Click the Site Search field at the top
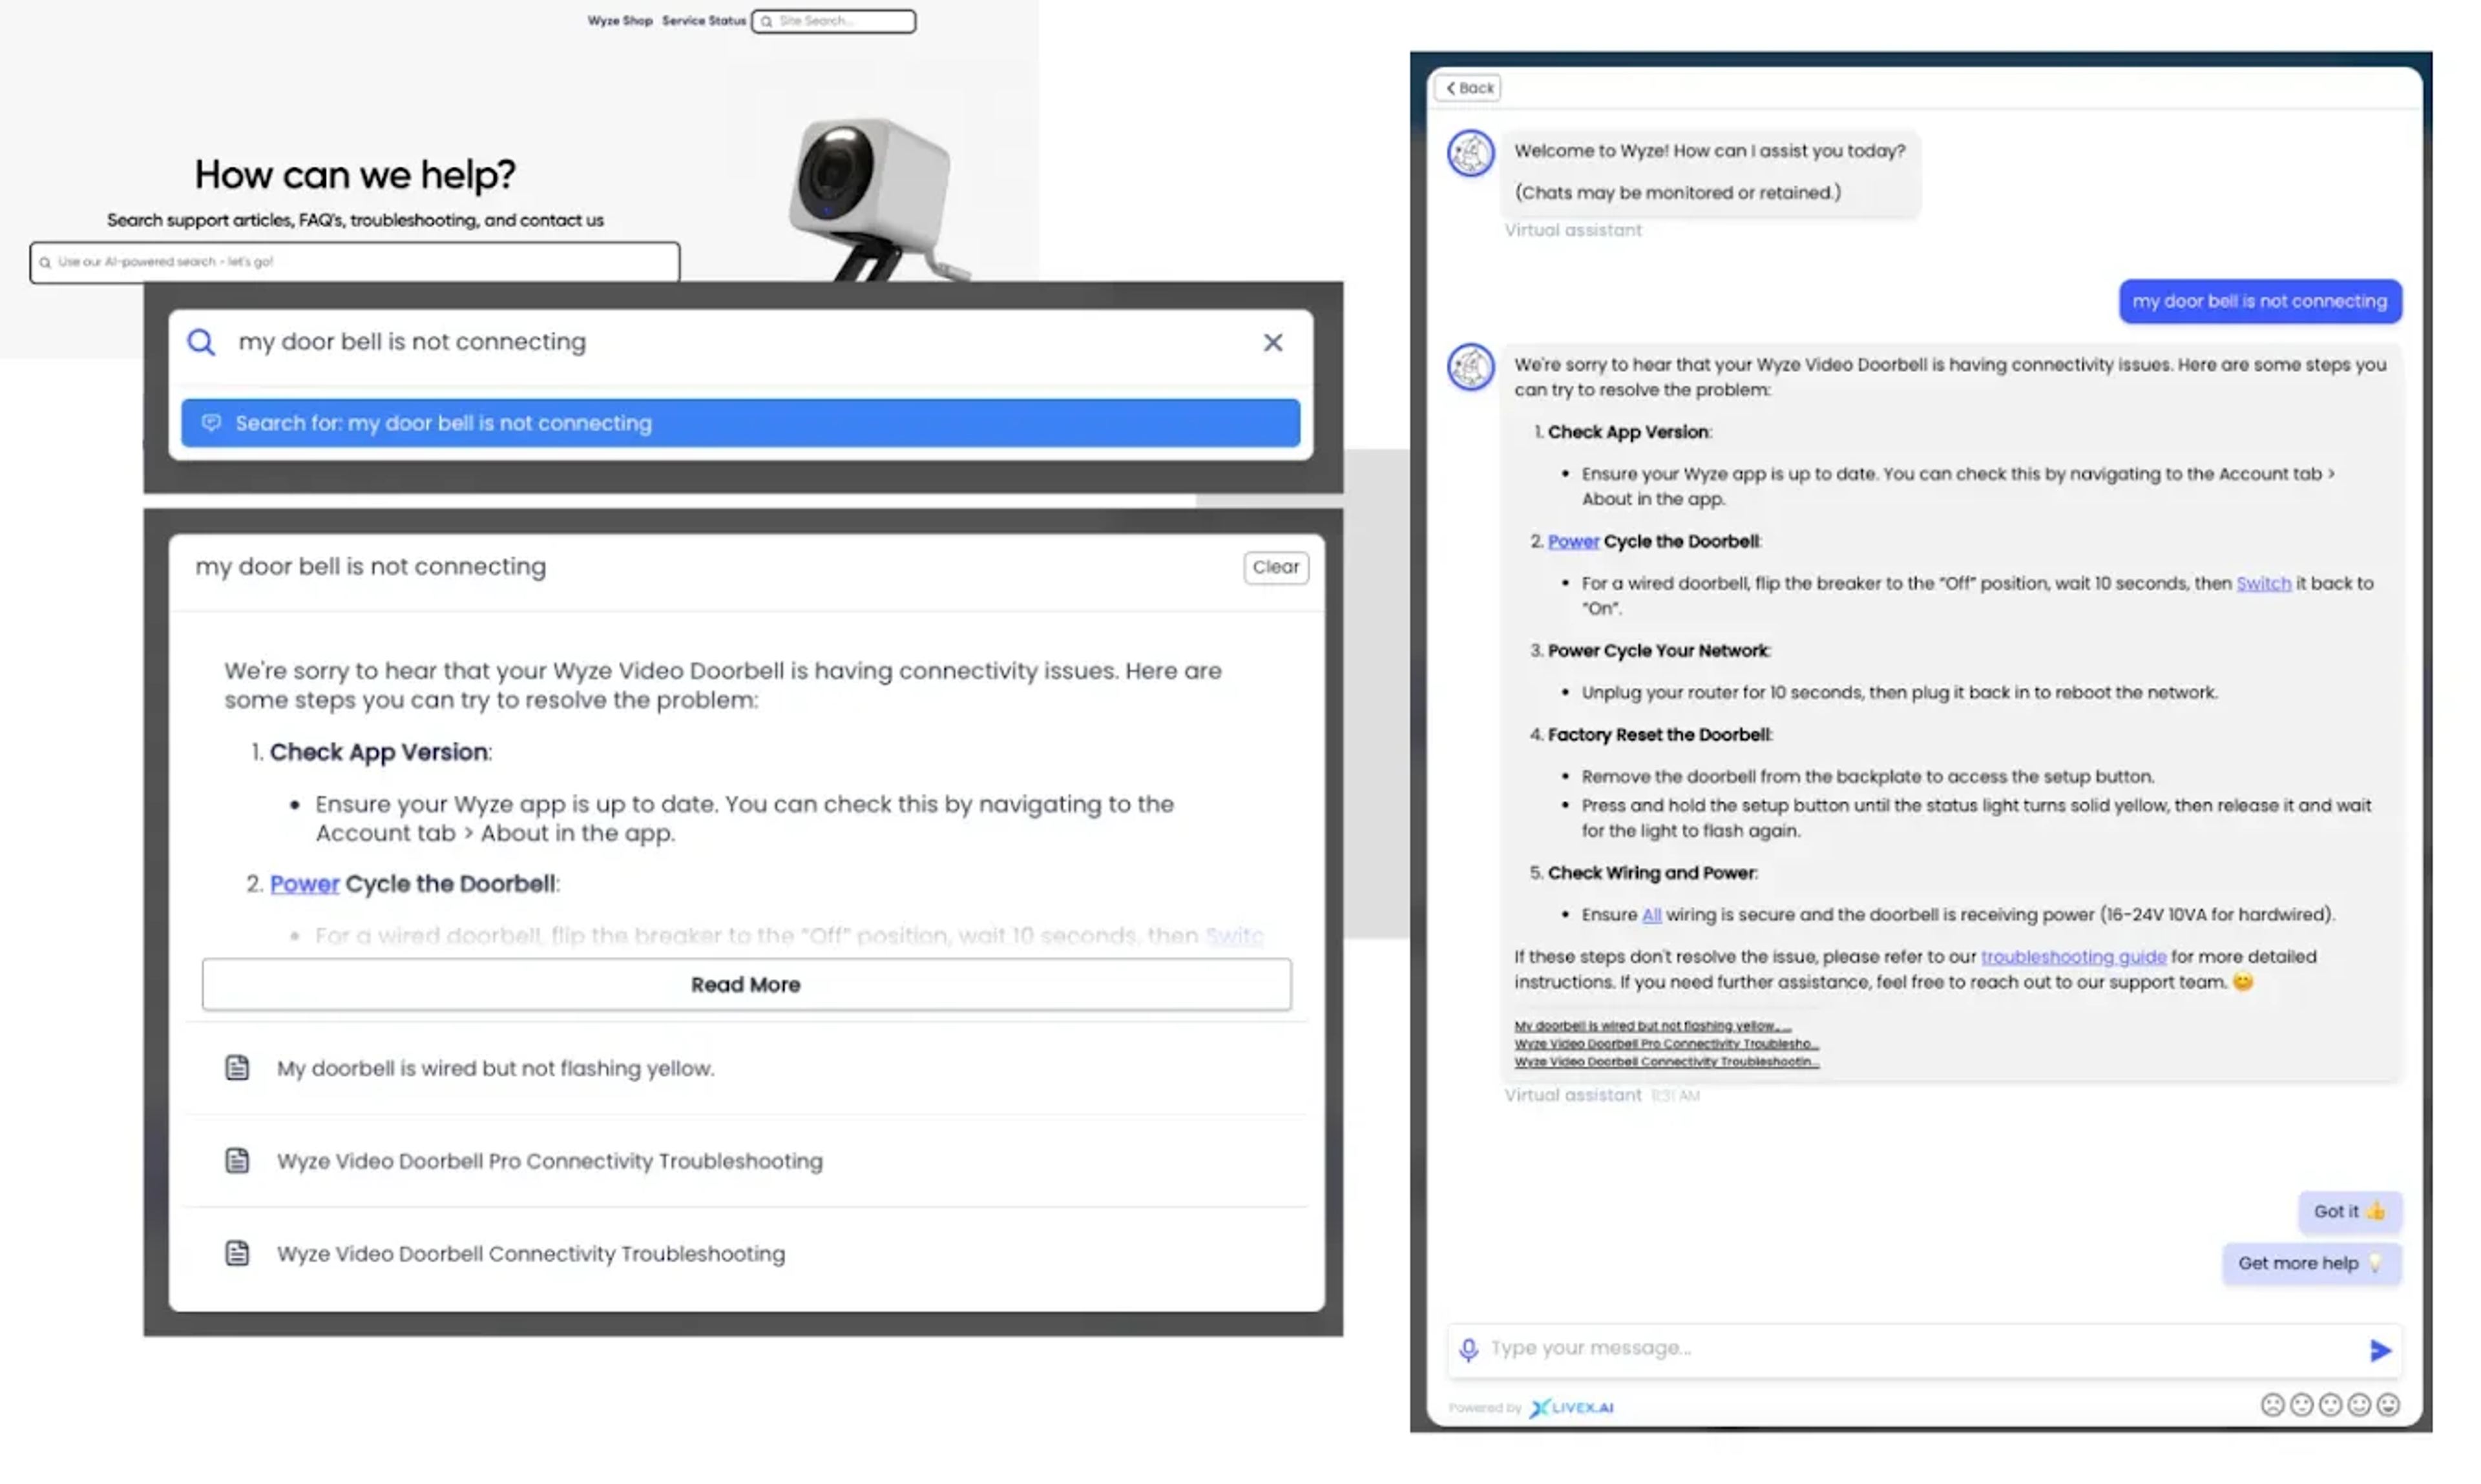The image size is (2481, 1484). tap(833, 21)
